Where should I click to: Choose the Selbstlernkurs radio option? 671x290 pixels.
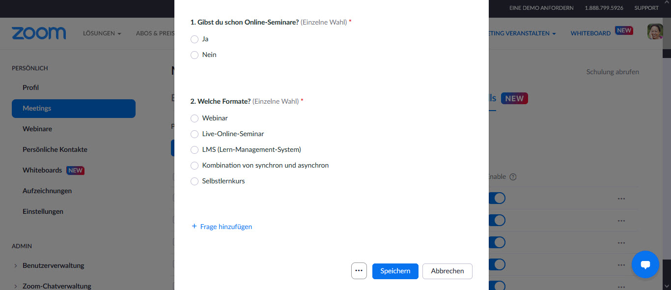click(x=195, y=181)
